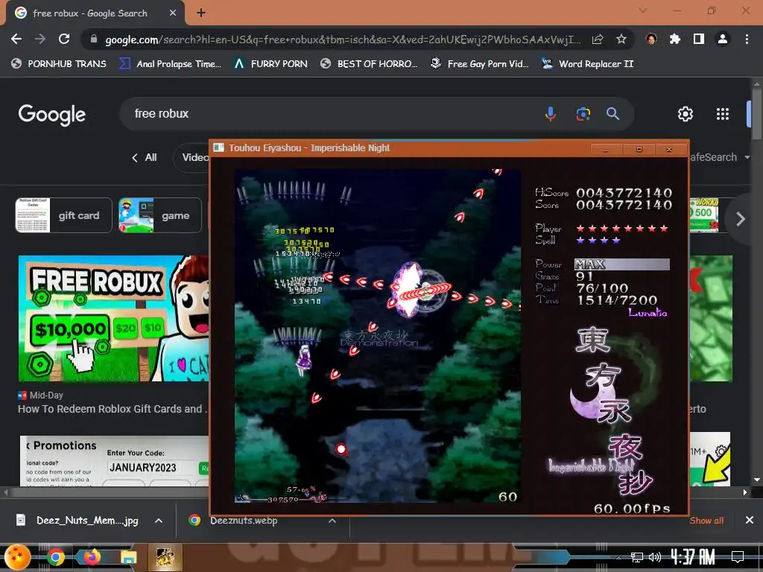
Task: Reload the Google search page
Action: (64, 39)
